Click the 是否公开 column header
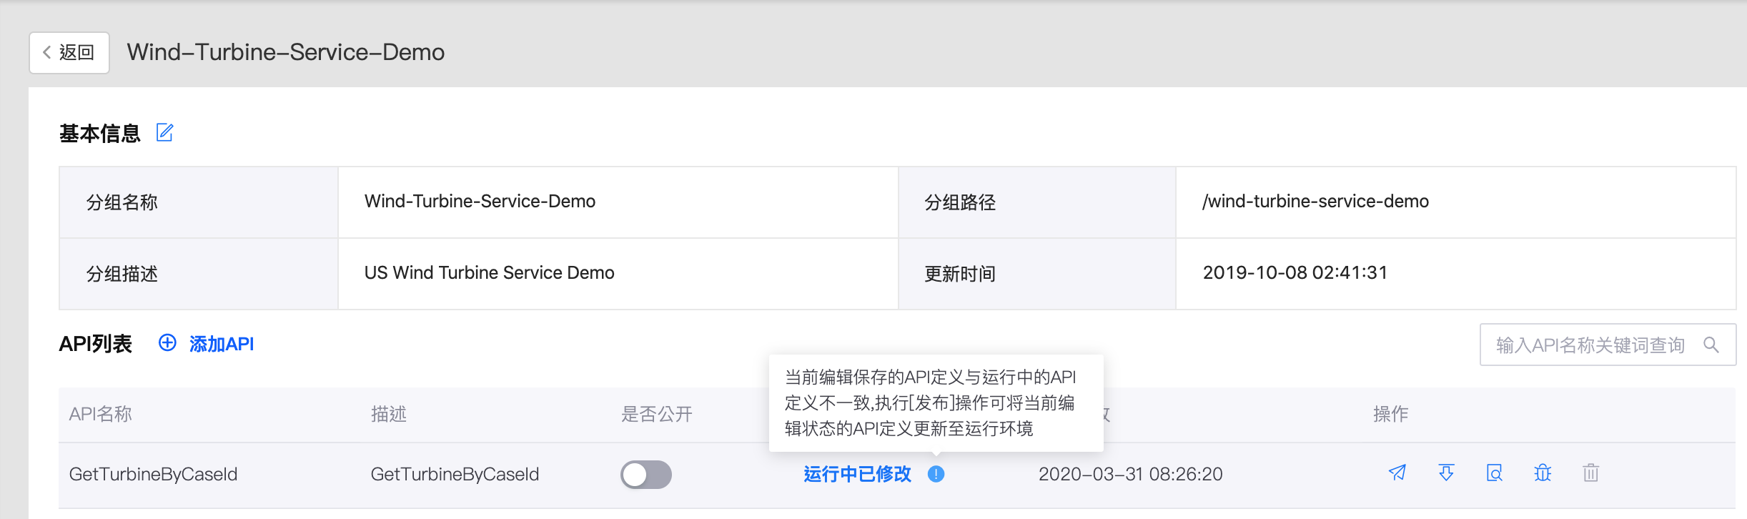The width and height of the screenshot is (1747, 519). (657, 414)
